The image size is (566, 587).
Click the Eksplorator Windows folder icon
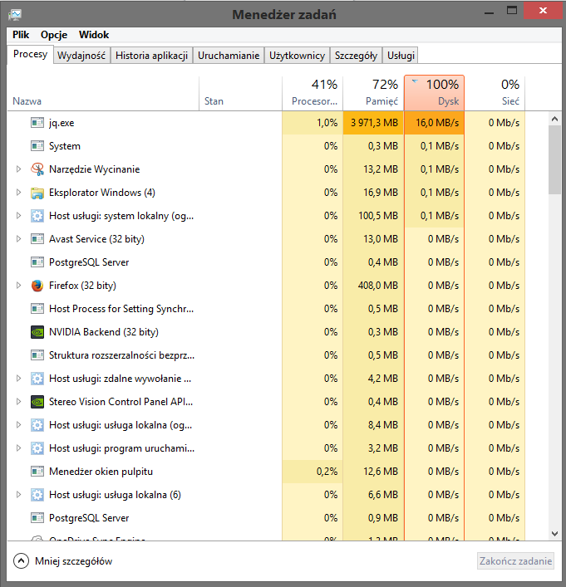click(37, 193)
